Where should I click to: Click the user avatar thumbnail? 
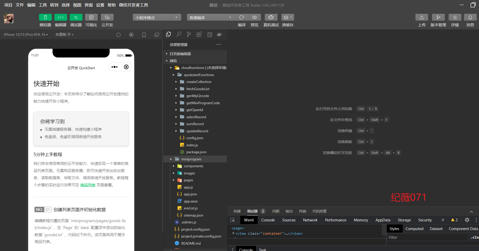pos(9,19)
